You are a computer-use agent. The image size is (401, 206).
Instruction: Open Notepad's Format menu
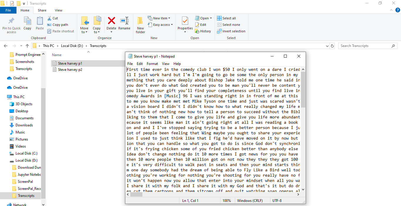point(152,64)
